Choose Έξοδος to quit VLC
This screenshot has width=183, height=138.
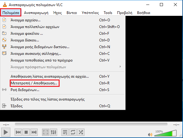(63, 106)
